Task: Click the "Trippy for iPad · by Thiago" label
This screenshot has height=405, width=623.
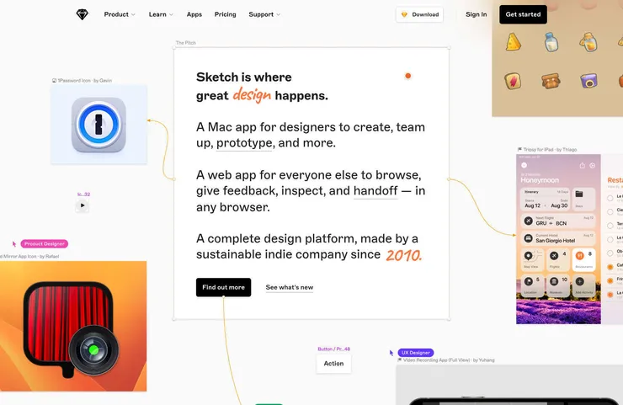Action: [x=547, y=149]
